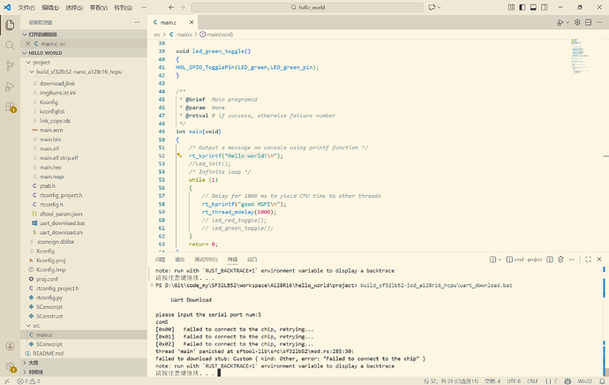Click the split editor icon in editor toolbar
The image size is (609, 385).
coord(586,20)
